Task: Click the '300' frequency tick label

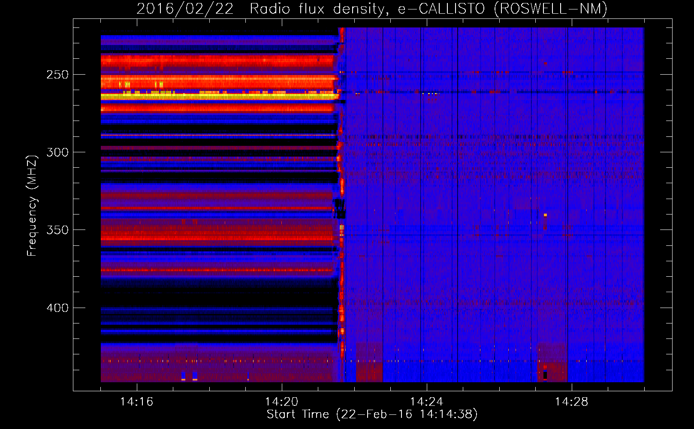Action: coord(57,152)
